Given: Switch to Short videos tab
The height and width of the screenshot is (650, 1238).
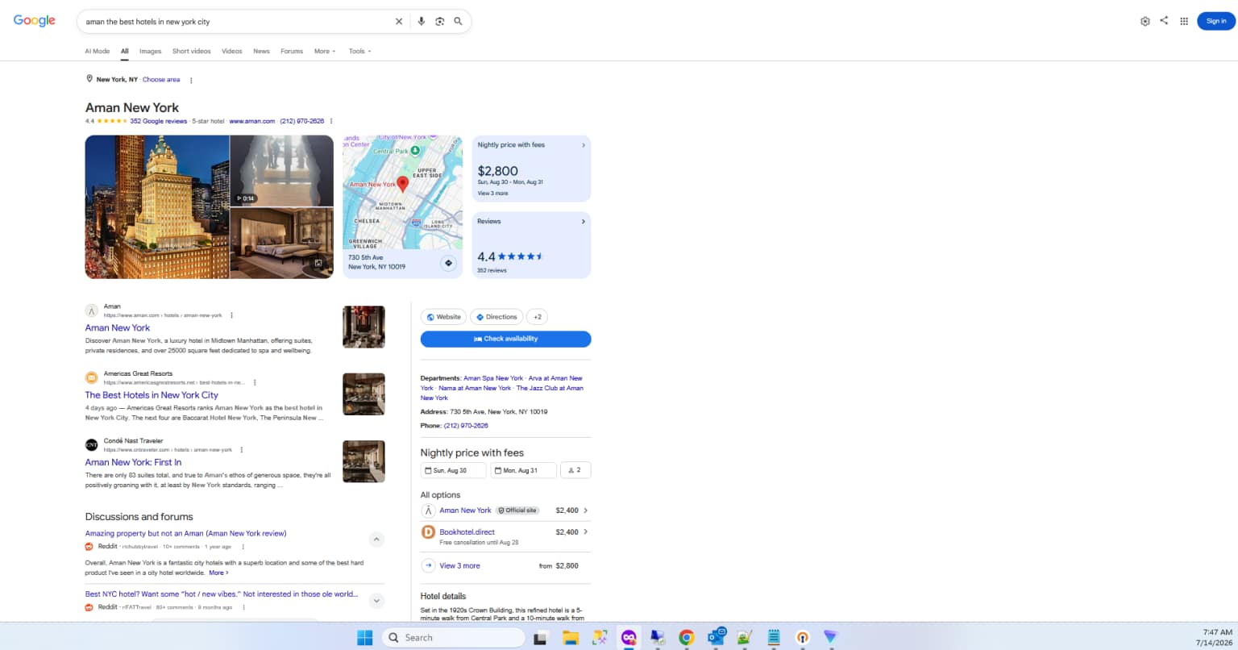Looking at the screenshot, I should [192, 51].
